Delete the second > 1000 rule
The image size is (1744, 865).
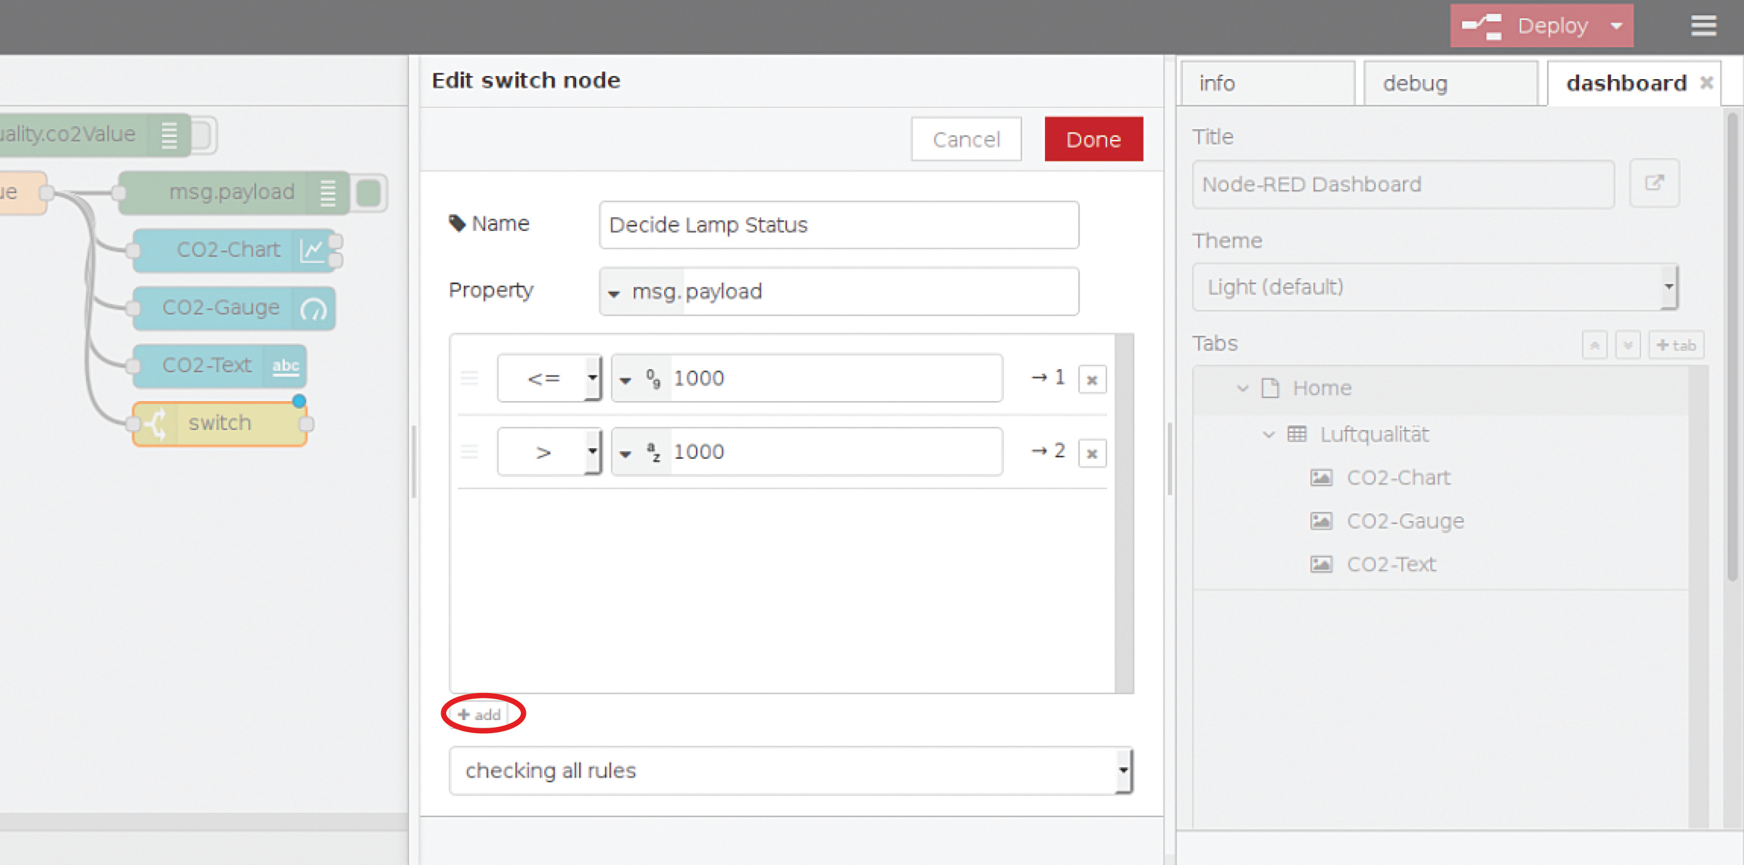point(1091,453)
